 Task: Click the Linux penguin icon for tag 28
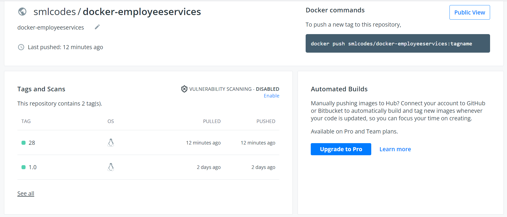point(111,143)
